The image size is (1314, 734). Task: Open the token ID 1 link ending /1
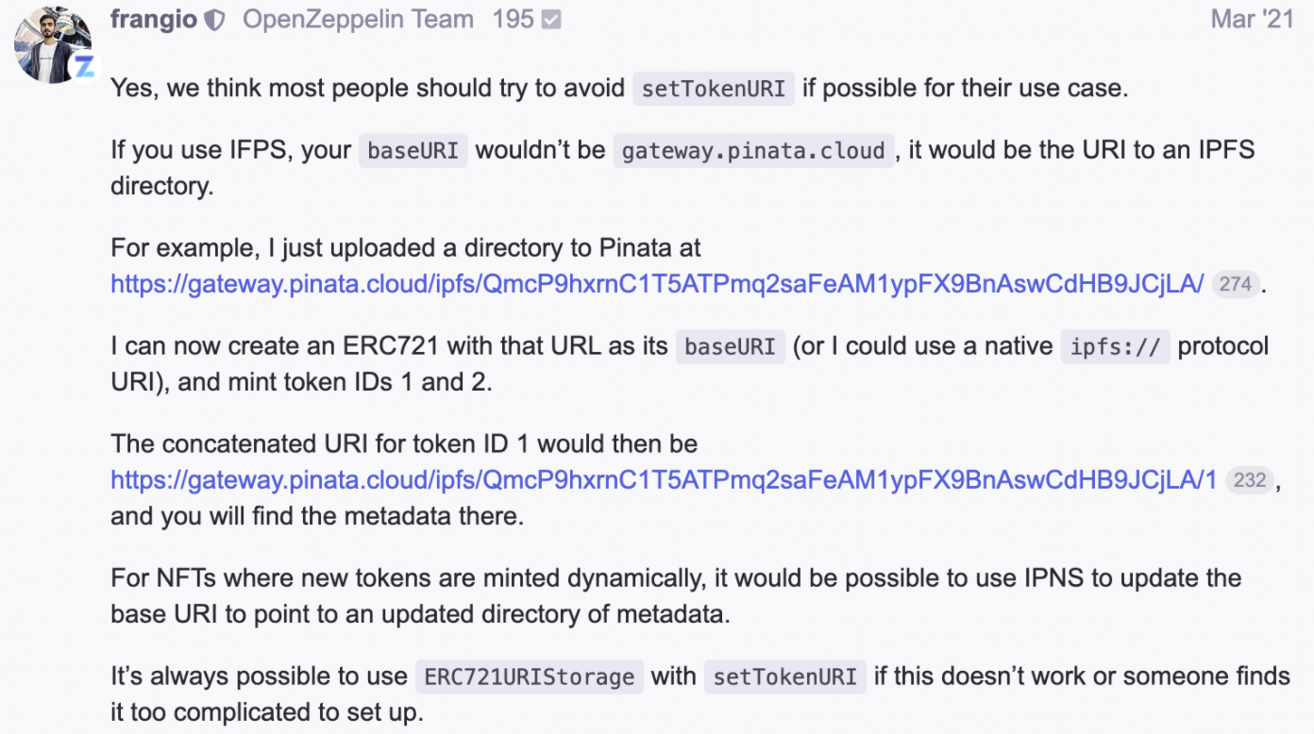pyautogui.click(x=664, y=479)
